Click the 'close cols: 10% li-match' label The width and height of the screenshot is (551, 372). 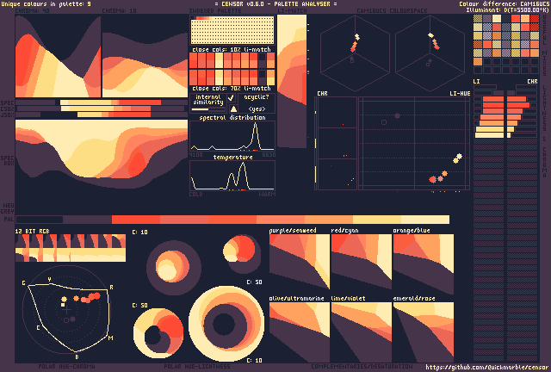pyautogui.click(x=232, y=50)
